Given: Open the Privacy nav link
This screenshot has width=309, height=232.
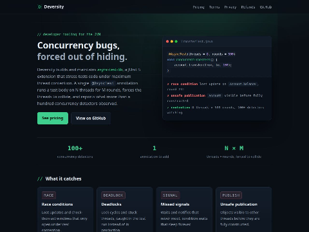Looking at the screenshot, I should point(230,7).
